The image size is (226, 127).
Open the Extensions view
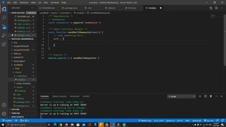click(4, 44)
